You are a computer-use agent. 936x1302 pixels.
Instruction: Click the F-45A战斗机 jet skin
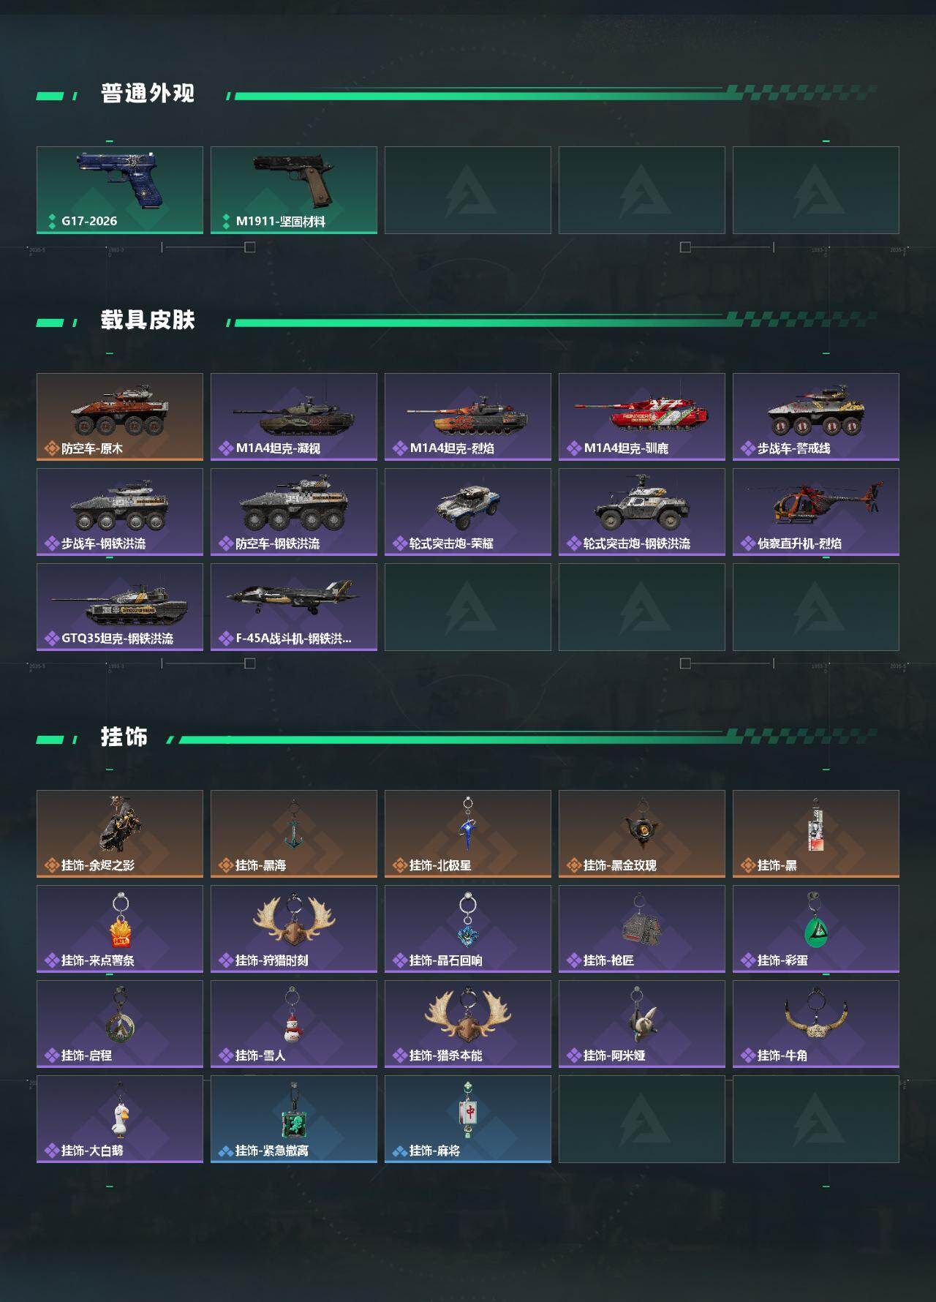[x=294, y=607]
